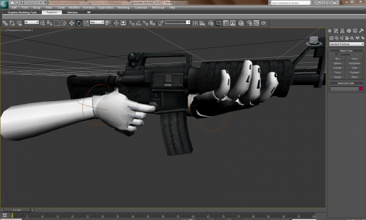
Task: Open Schematic View icon
Action: pos(233,23)
